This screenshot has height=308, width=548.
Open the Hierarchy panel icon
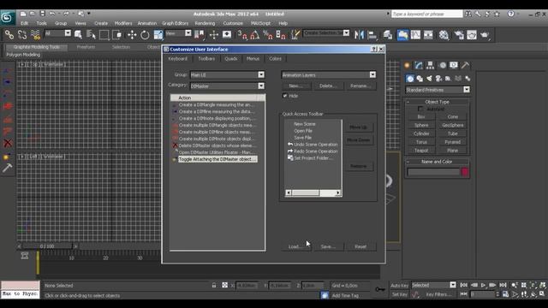pyautogui.click(x=430, y=65)
